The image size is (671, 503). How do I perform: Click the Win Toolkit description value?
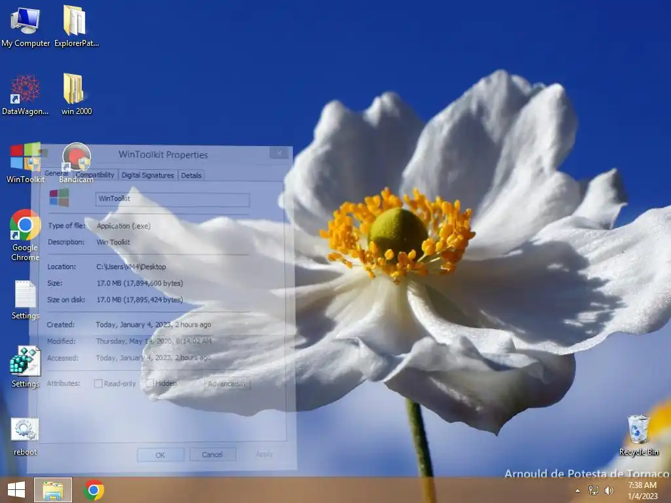(113, 242)
